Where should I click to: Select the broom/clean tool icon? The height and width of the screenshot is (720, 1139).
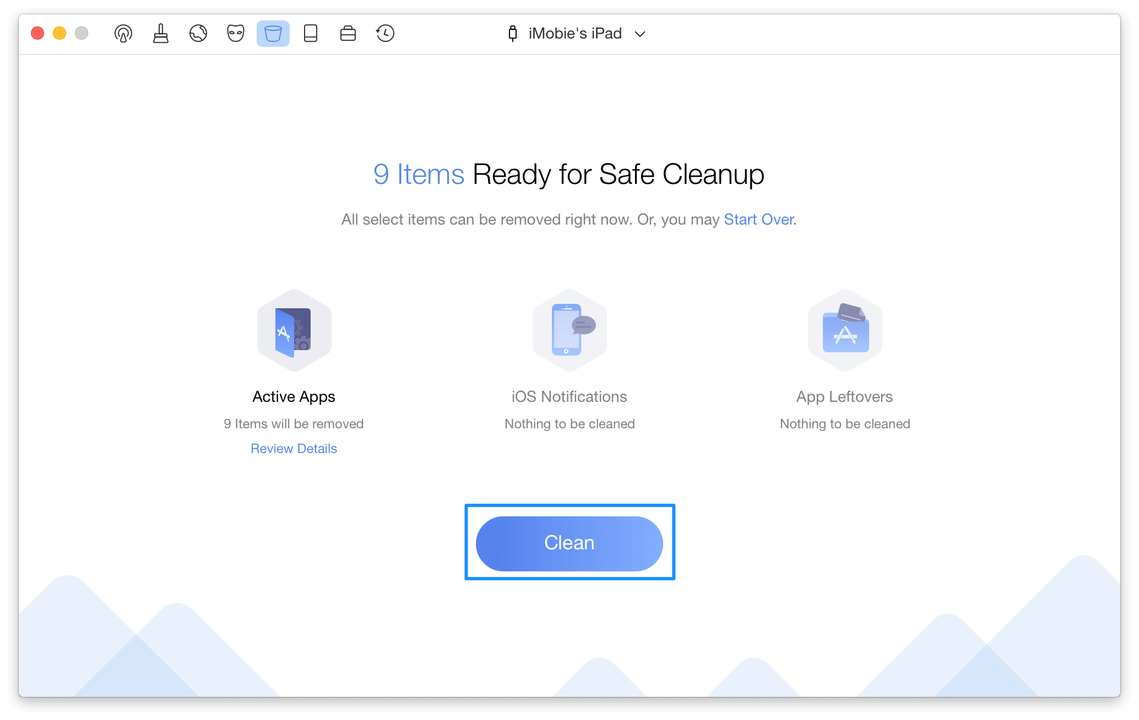tap(159, 33)
